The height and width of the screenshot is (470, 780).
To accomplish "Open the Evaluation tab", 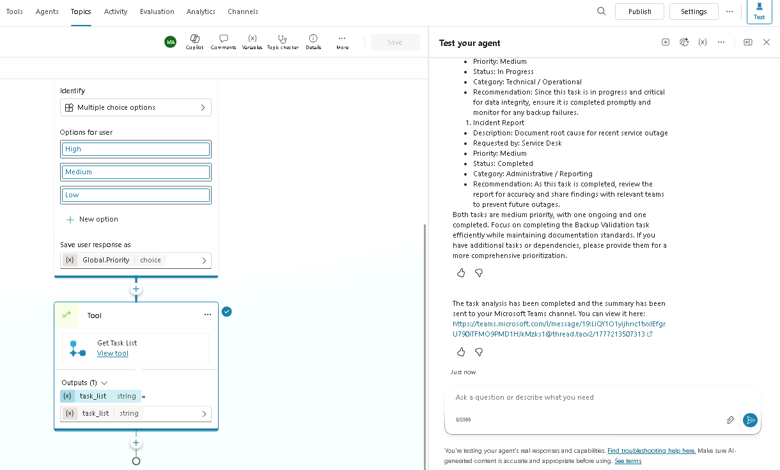I will tap(157, 11).
